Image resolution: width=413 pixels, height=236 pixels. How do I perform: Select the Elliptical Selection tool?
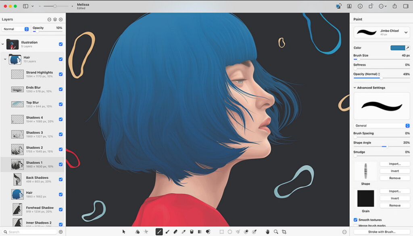coord(229,232)
